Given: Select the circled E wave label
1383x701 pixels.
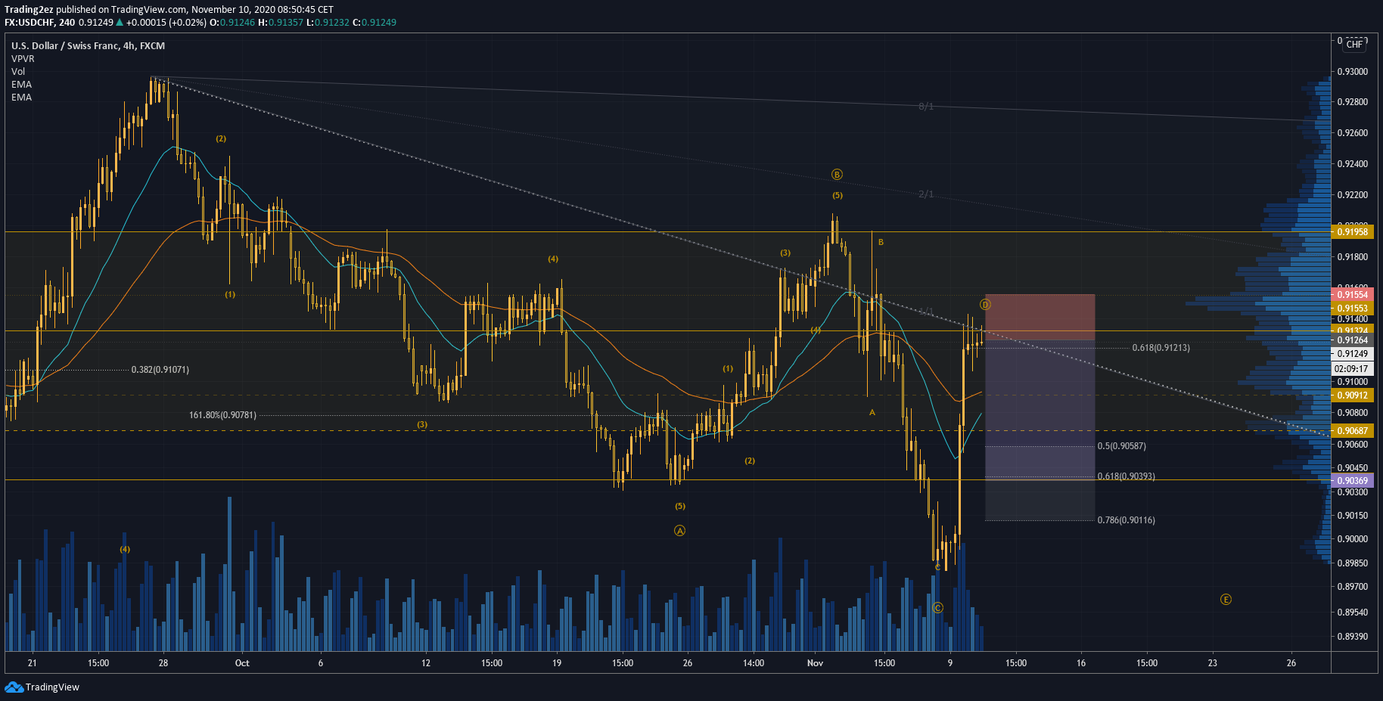Looking at the screenshot, I should pos(1226,600).
